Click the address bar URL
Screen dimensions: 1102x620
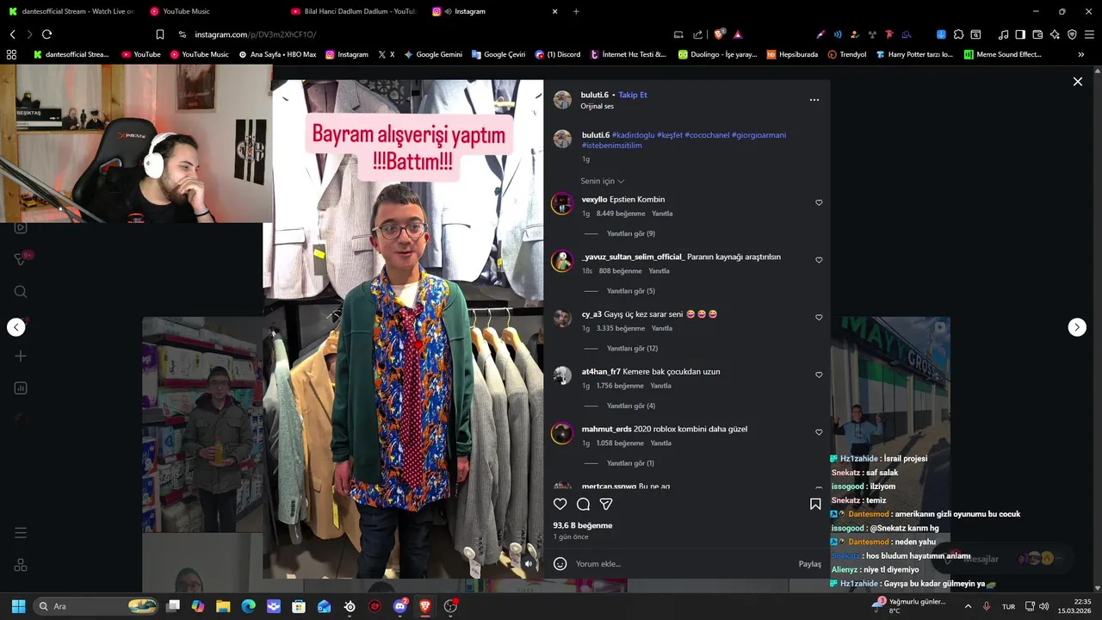255,34
